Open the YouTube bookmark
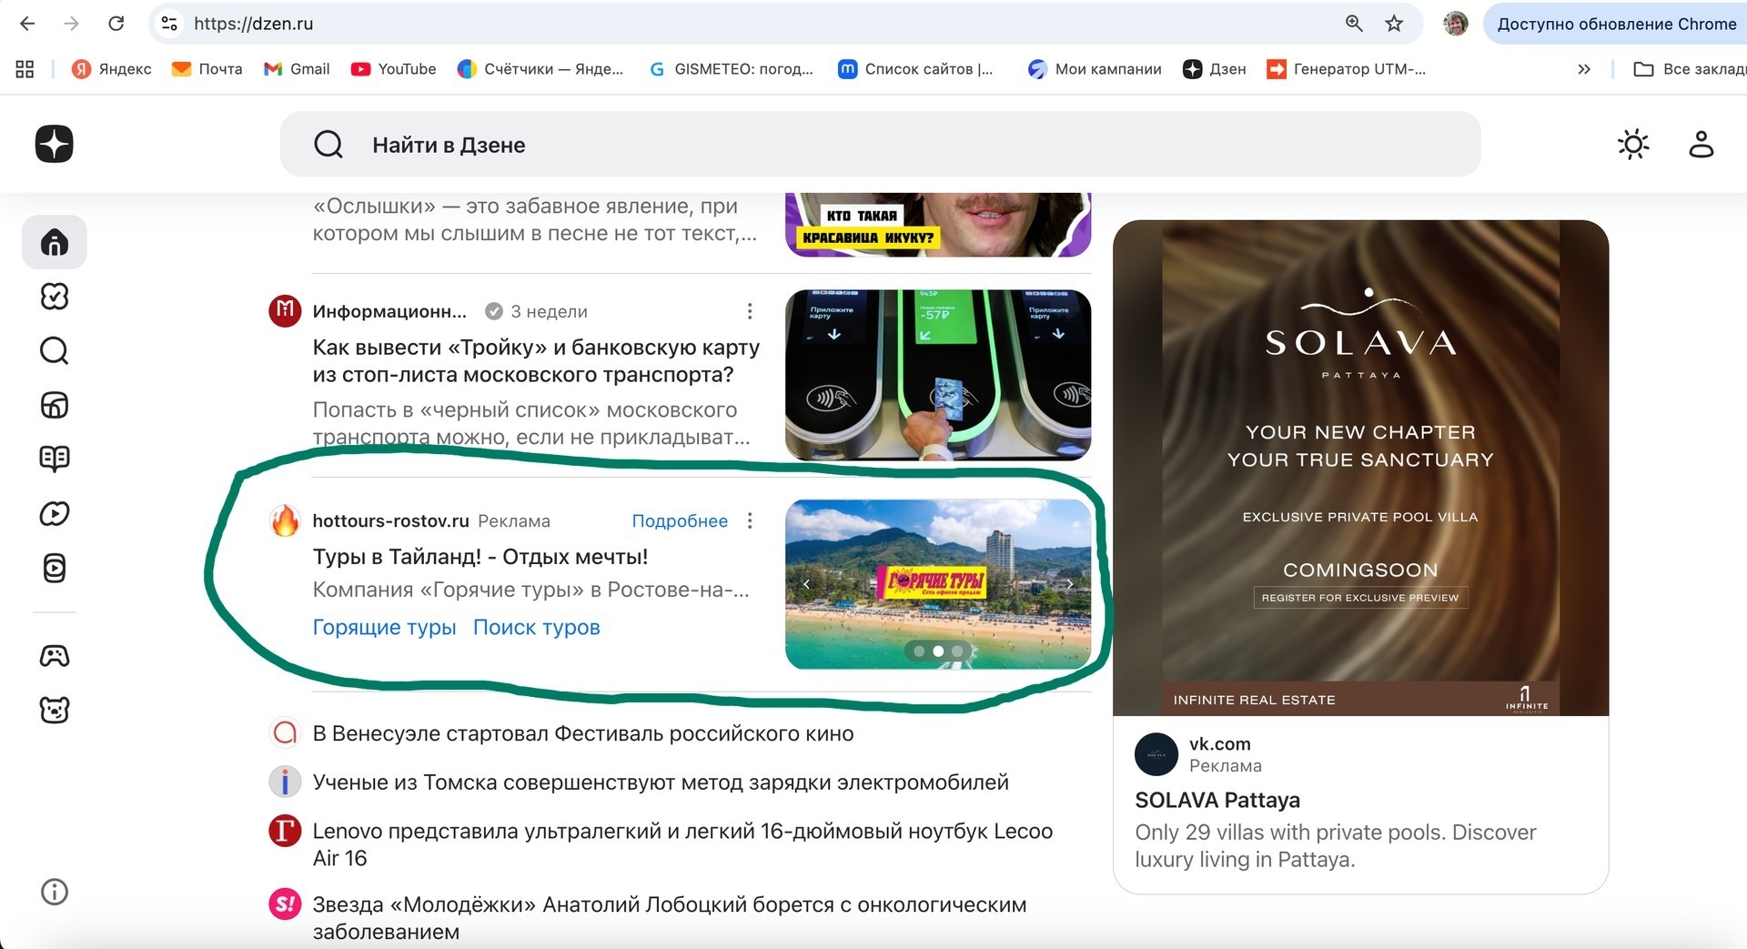Viewport: 1747px width, 949px height. click(393, 69)
